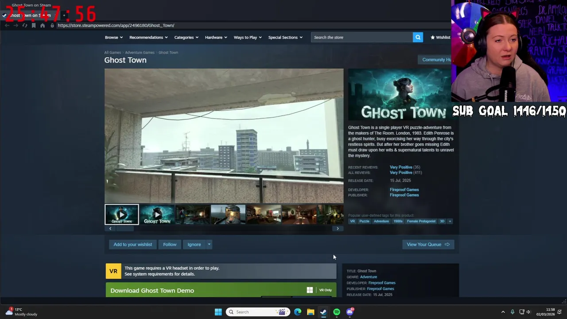The width and height of the screenshot is (567, 319).
Task: Click the network tray icon
Action: [x=522, y=312]
